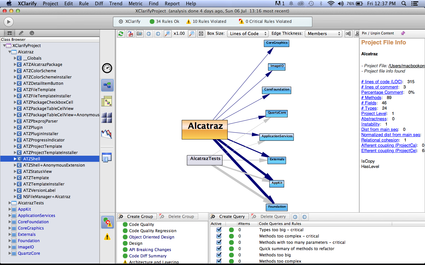The image size is (425, 265).
Task: Click the Create Group button
Action: [x=136, y=217]
